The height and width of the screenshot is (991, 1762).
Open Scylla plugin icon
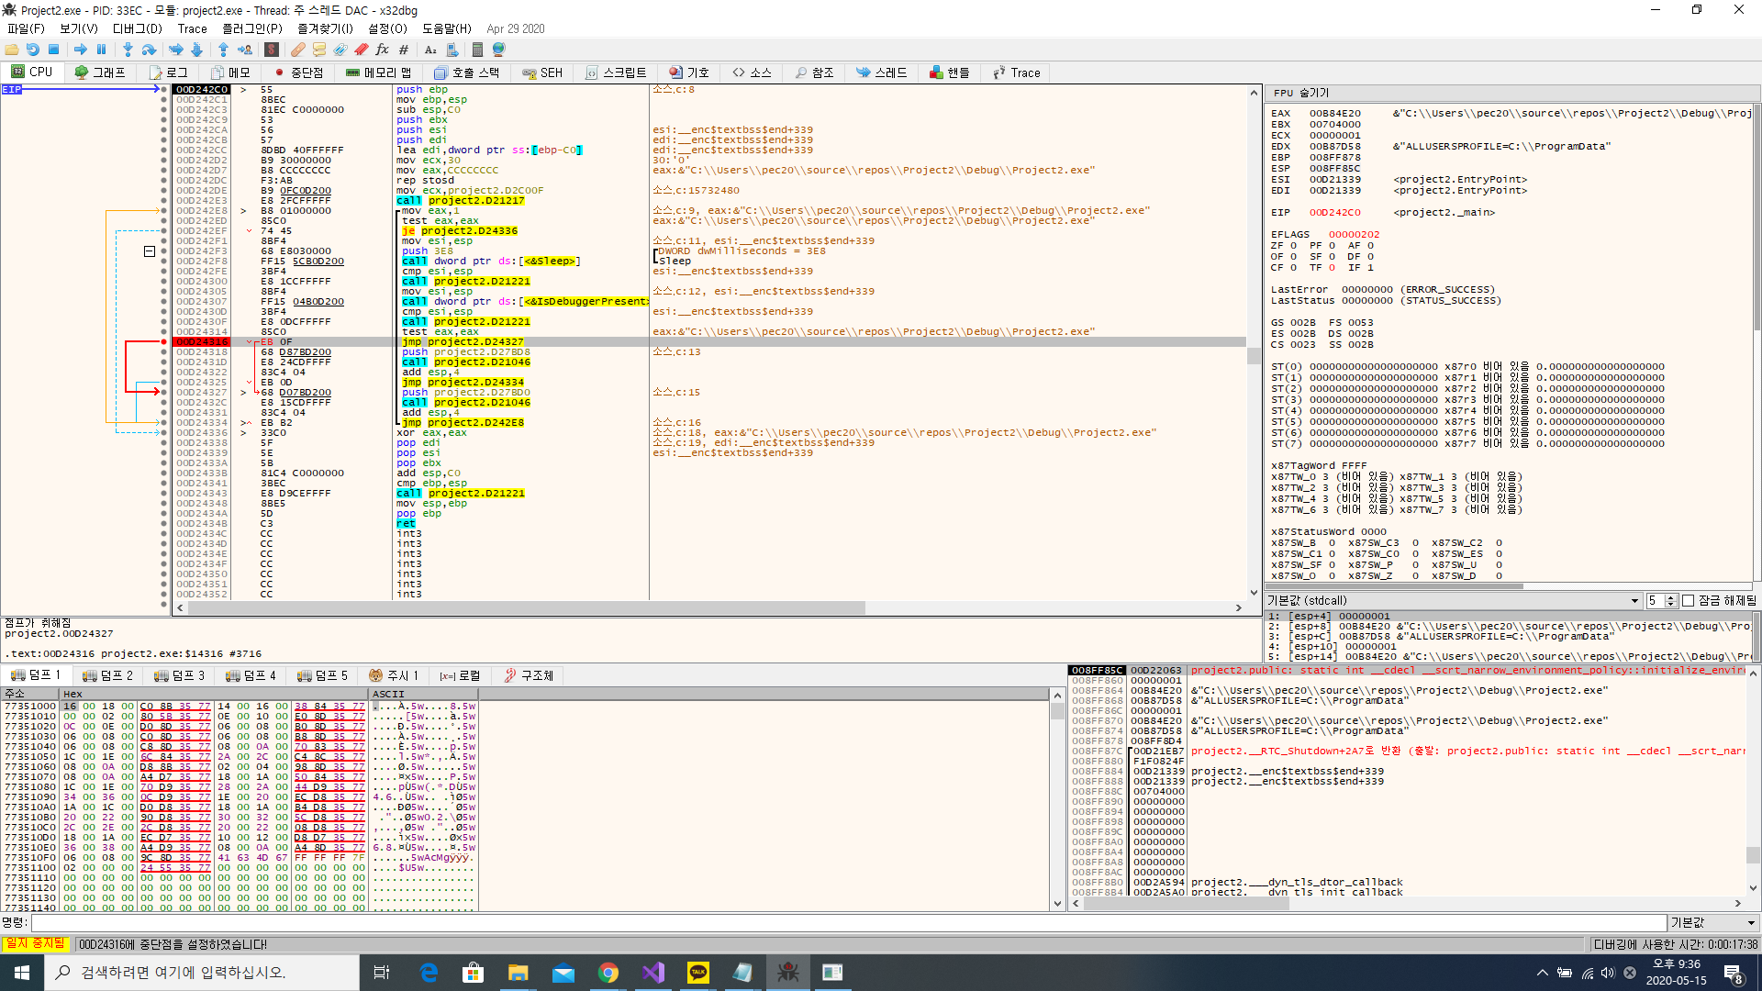click(272, 50)
